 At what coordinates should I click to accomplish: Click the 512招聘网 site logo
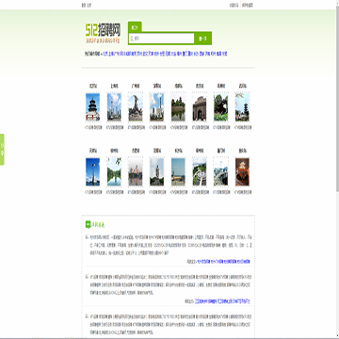pos(103,32)
